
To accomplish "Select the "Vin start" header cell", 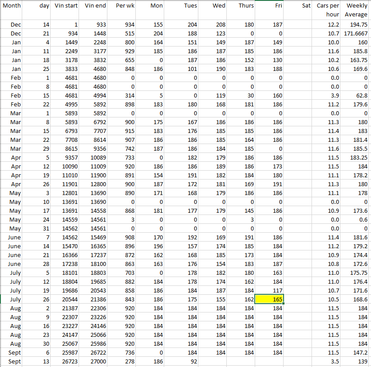I will pyautogui.click(x=66, y=10).
